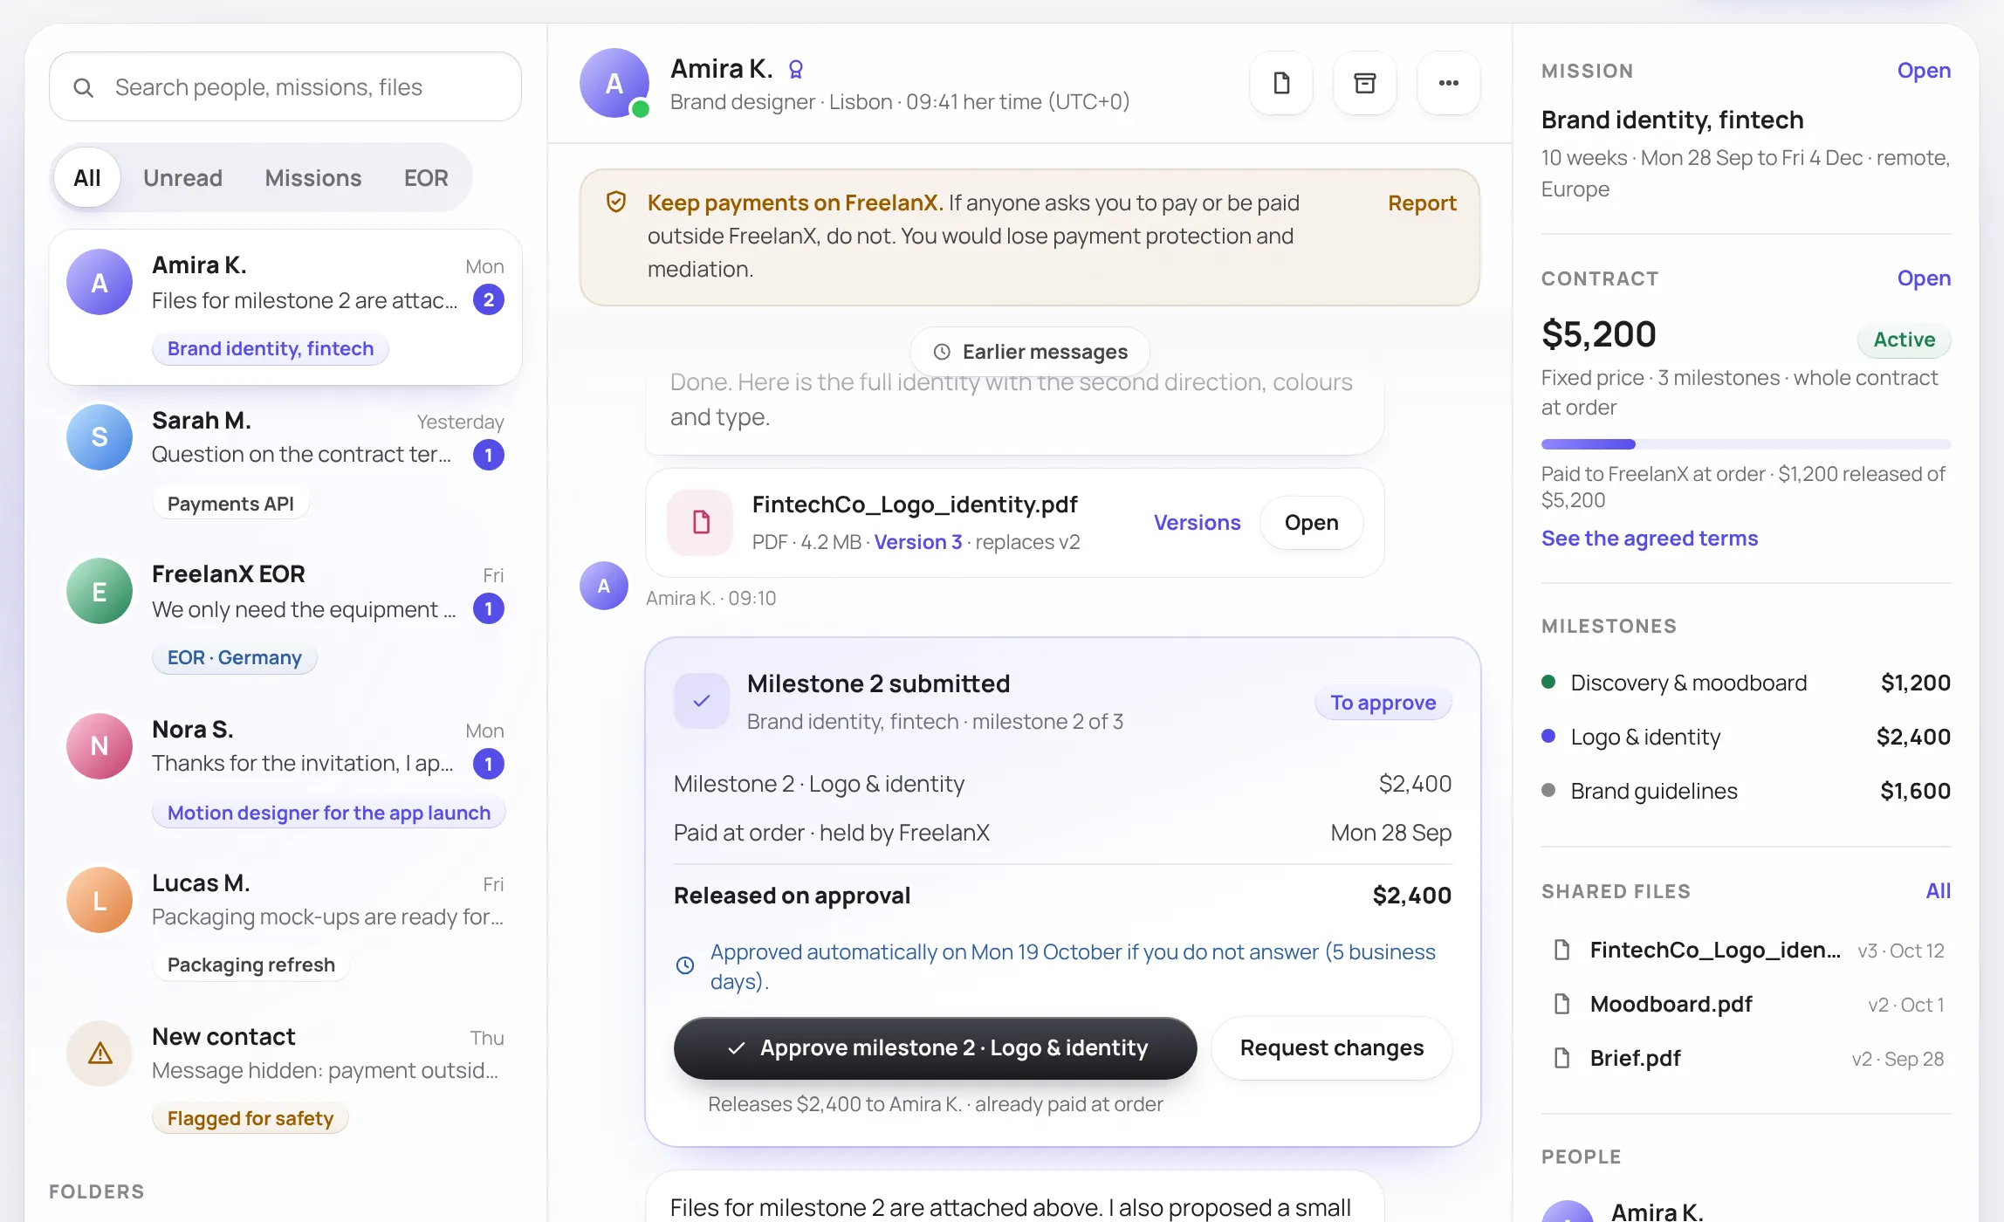Click the Version 3 link on the PDF
The image size is (2004, 1222).
(917, 542)
